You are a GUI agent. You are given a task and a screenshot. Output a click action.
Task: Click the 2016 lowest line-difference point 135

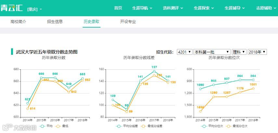tap(140, 84)
